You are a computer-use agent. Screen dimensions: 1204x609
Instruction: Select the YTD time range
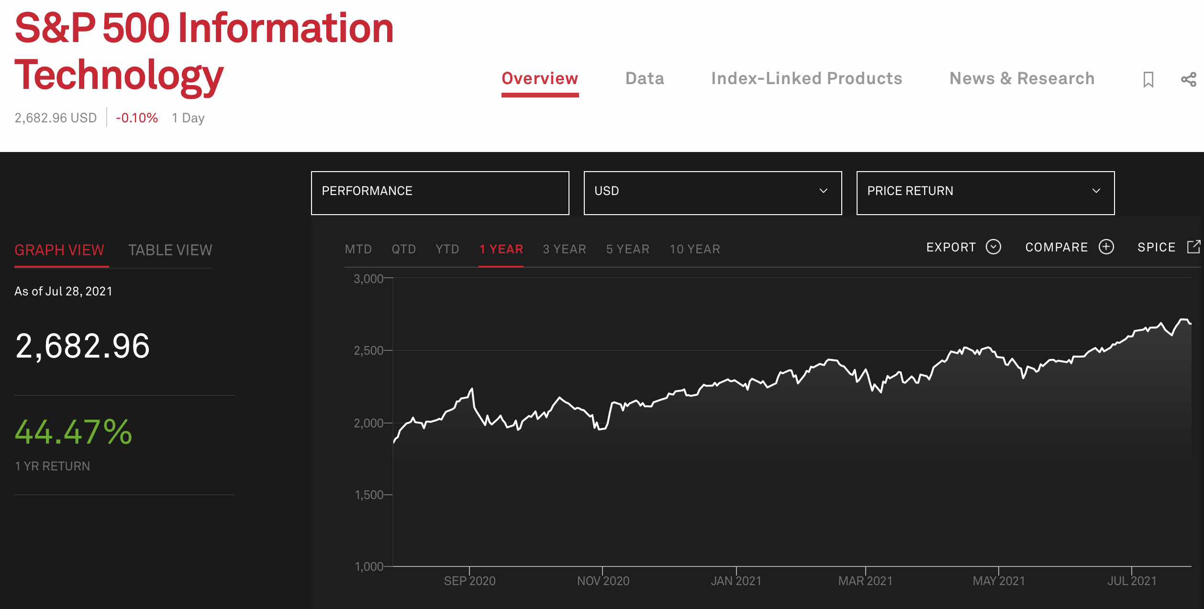click(x=447, y=249)
